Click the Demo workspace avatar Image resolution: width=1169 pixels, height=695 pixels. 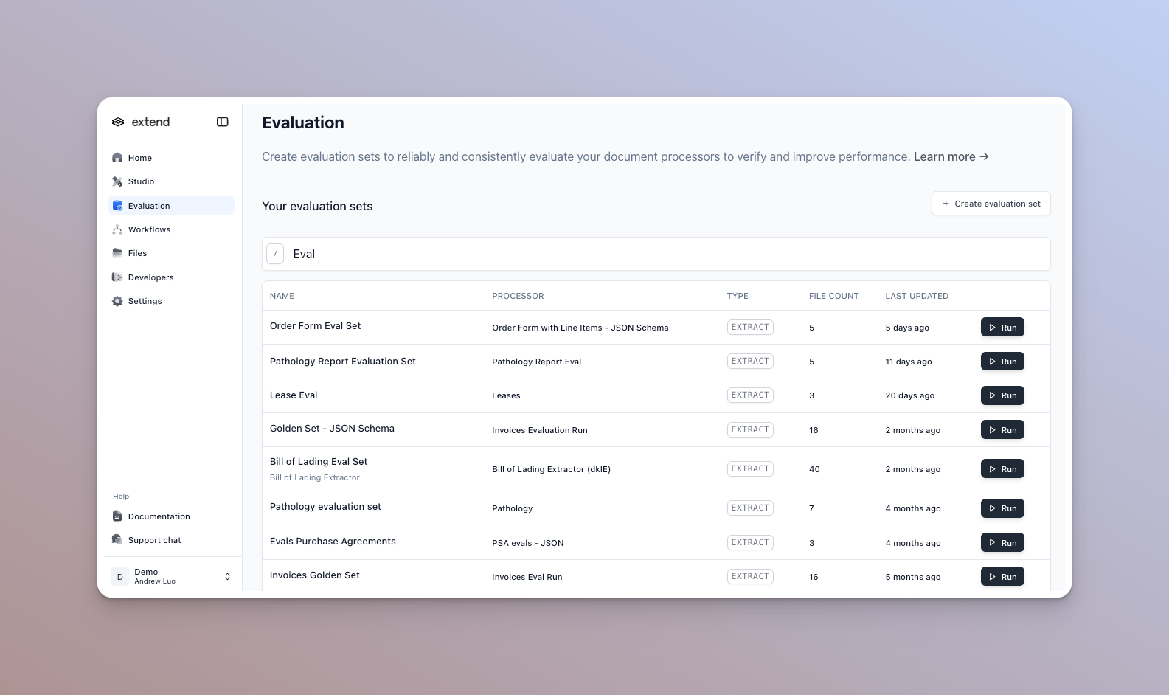[x=120, y=577]
